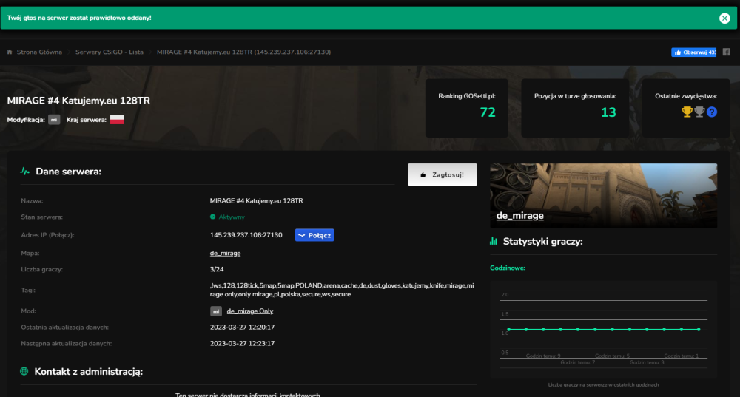
Task: Click the mi icon in the Mod row
Action: pyautogui.click(x=215, y=311)
